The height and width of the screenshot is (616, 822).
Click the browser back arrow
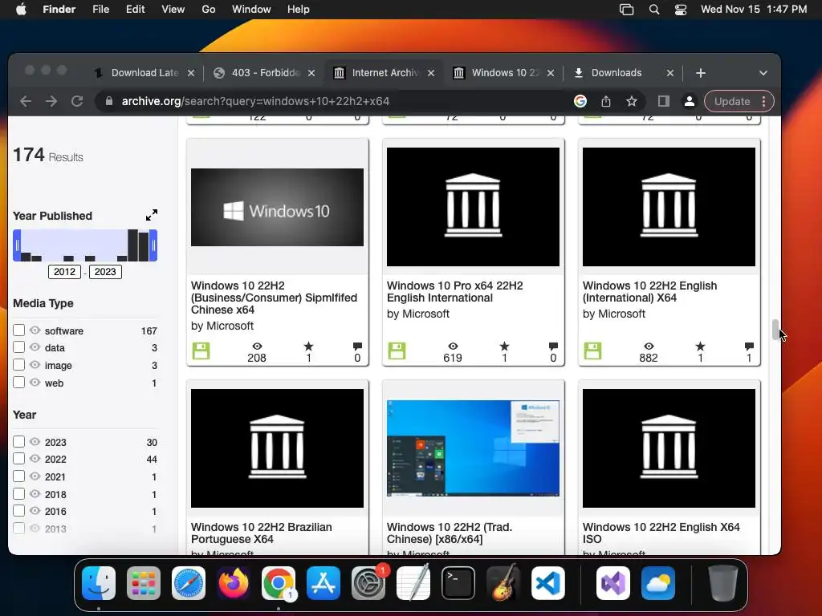[x=26, y=101]
